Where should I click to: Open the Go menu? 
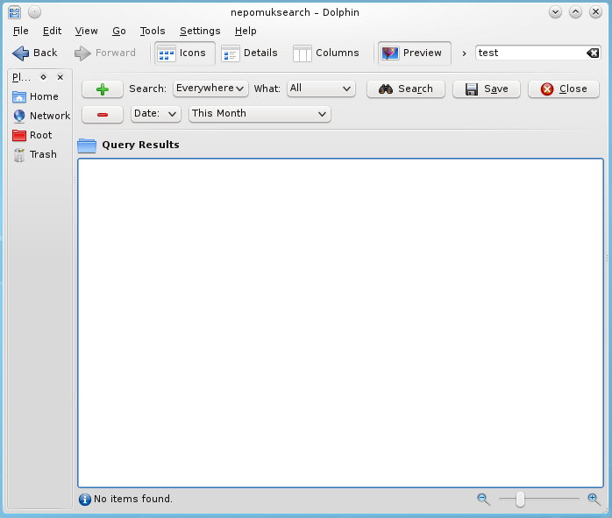(119, 31)
